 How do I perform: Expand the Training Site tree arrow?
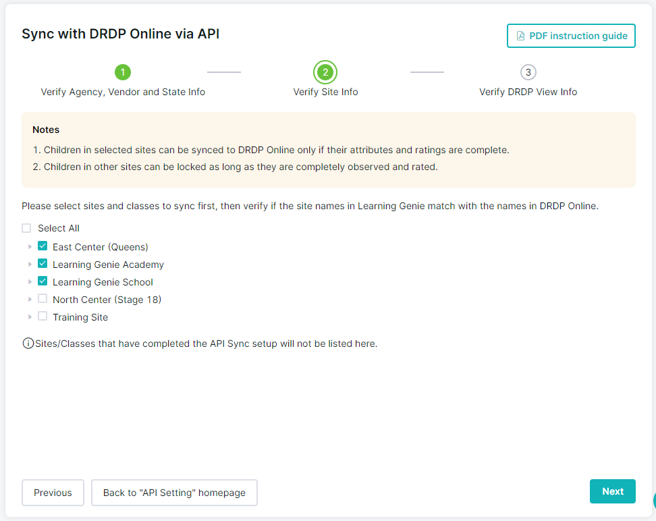30,317
